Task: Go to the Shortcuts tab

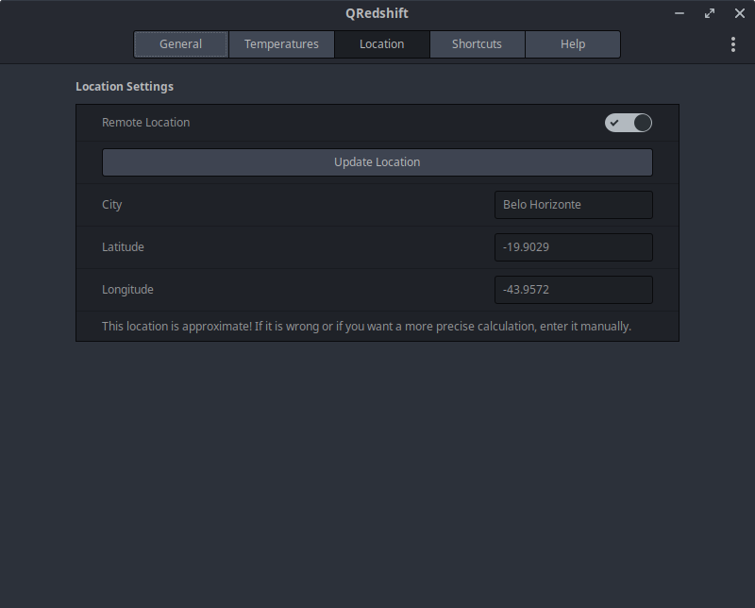Action: pyautogui.click(x=477, y=44)
